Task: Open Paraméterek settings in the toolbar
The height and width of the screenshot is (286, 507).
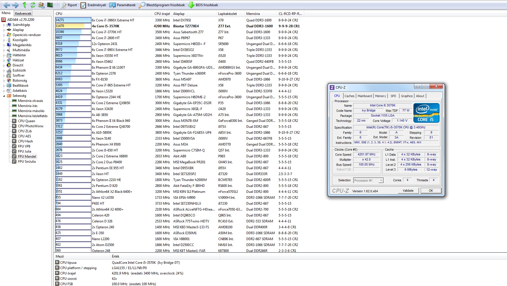Action: pyautogui.click(x=123, y=5)
